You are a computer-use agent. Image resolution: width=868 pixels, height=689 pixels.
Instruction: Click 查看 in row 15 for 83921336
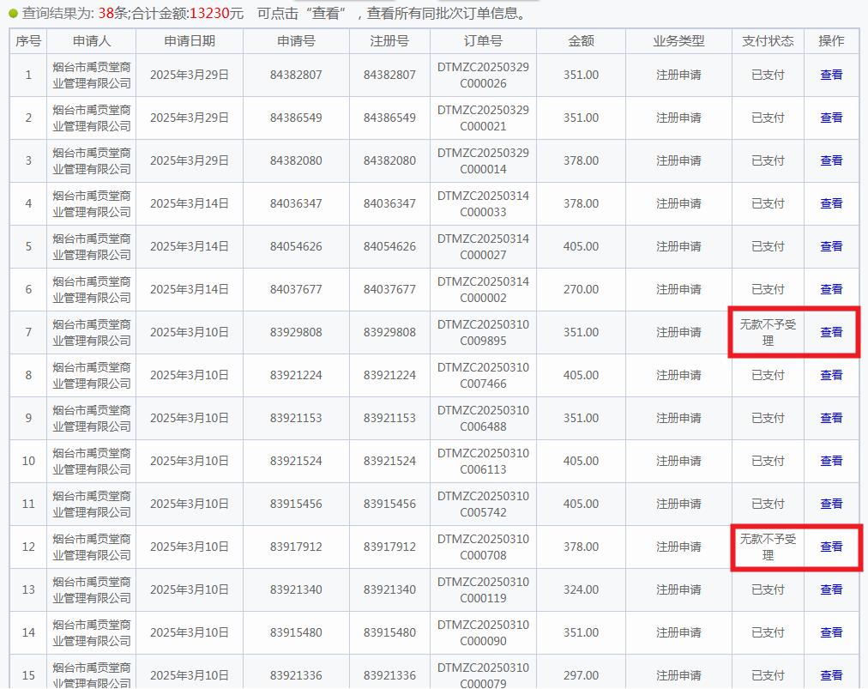831,676
